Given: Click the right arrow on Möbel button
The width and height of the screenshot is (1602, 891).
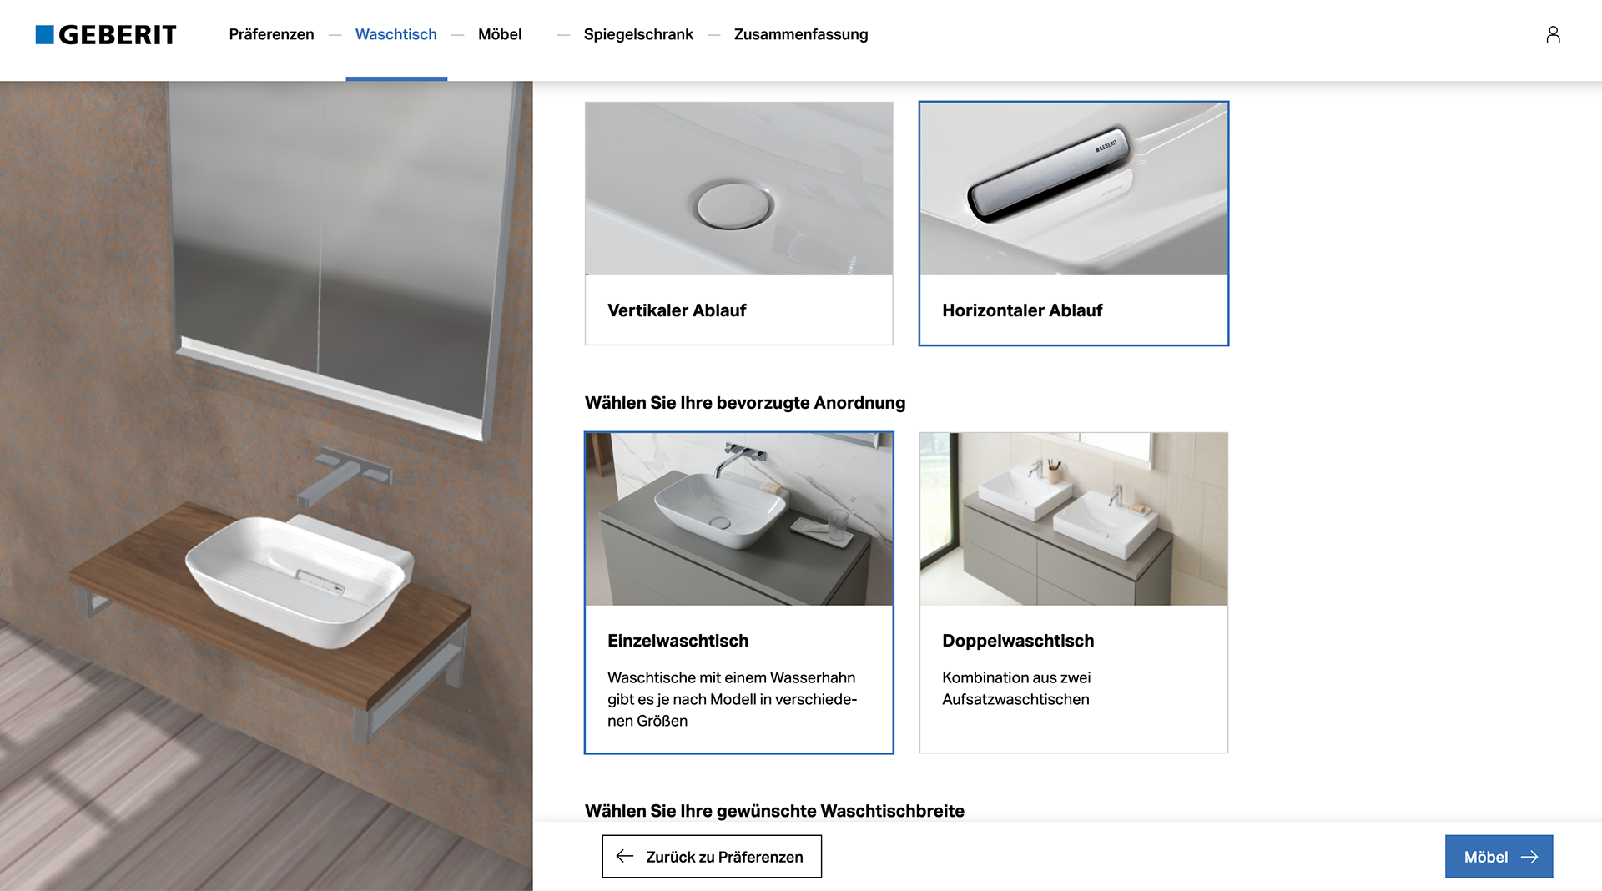Looking at the screenshot, I should [x=1529, y=857].
